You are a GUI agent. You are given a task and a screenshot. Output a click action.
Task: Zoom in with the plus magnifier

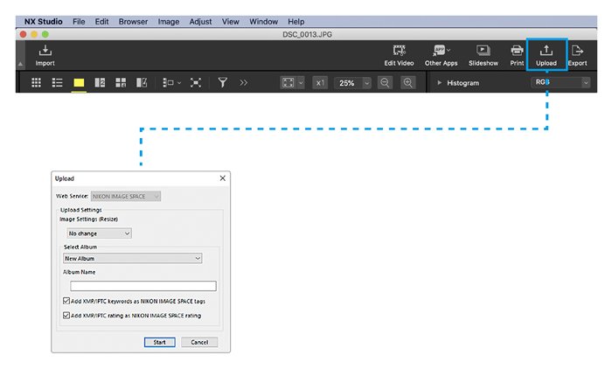407,82
